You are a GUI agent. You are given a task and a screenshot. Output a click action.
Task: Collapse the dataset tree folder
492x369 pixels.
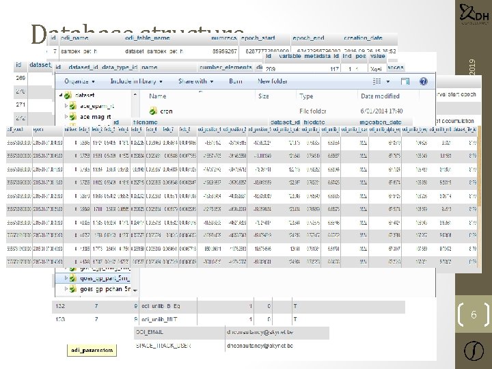pyautogui.click(x=61, y=95)
